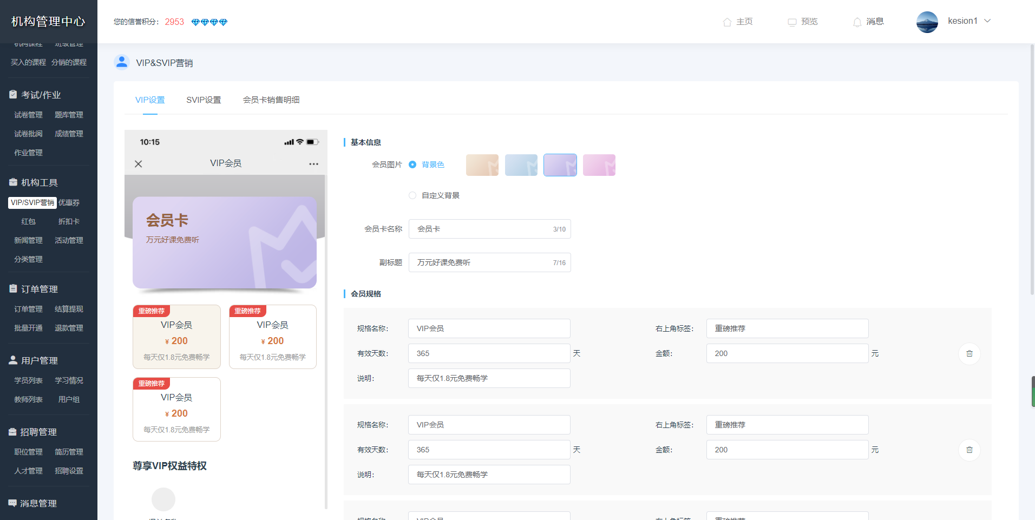Open 优惠券 in the sidebar
The image size is (1035, 520).
(x=69, y=202)
